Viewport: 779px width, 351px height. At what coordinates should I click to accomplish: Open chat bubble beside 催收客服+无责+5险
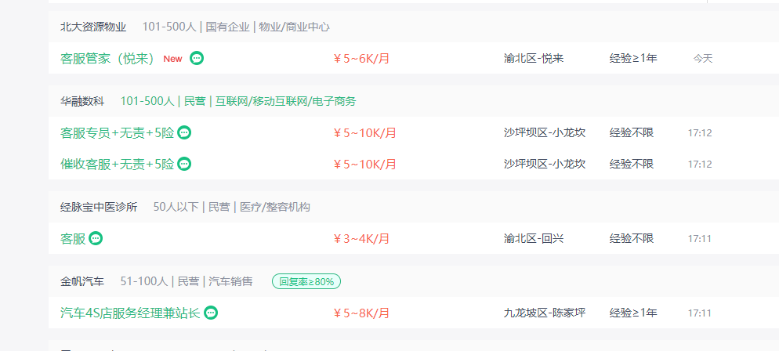184,163
